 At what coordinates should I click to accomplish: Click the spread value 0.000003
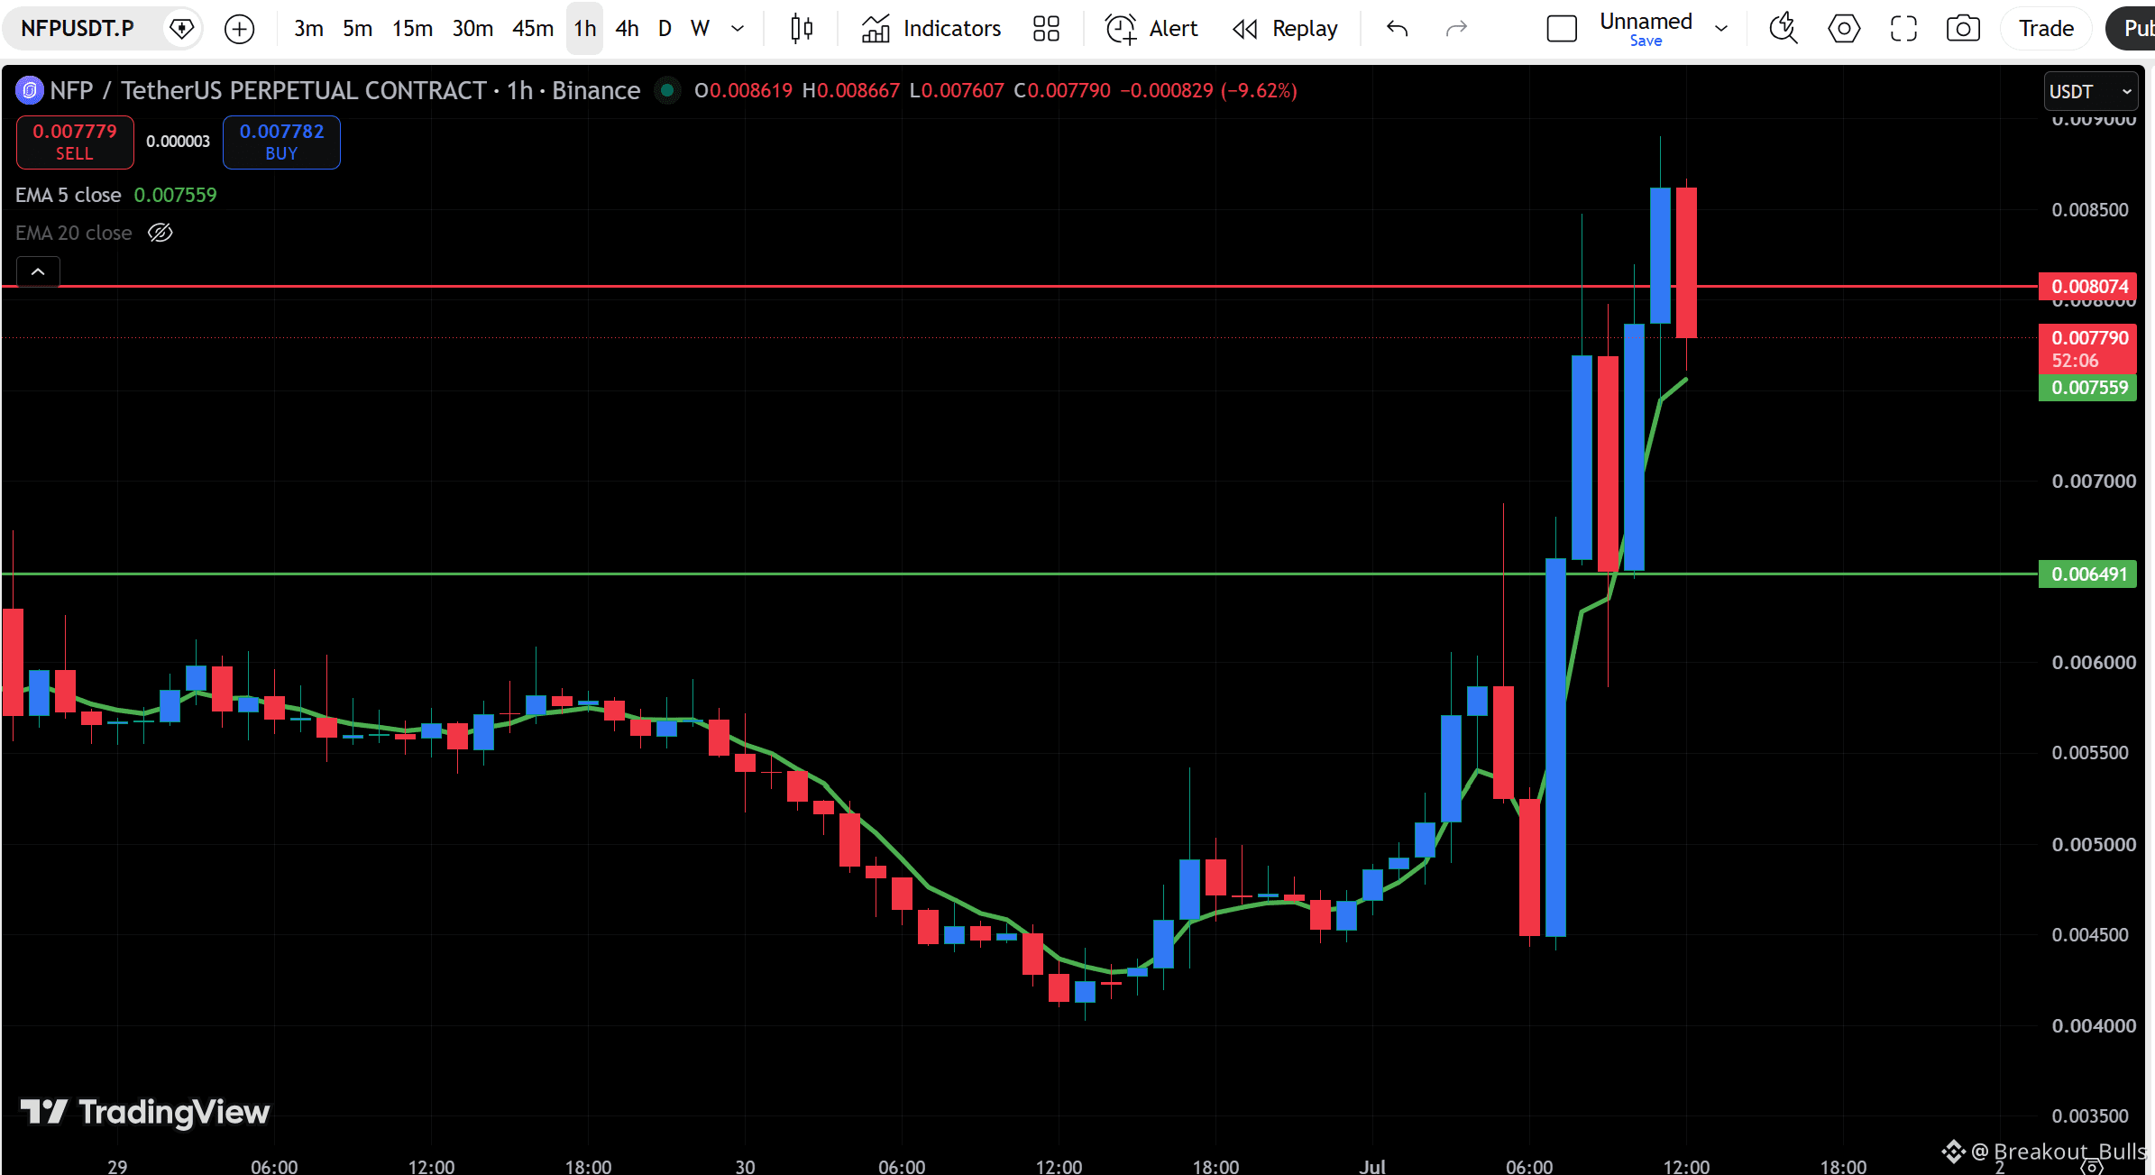[x=179, y=142]
